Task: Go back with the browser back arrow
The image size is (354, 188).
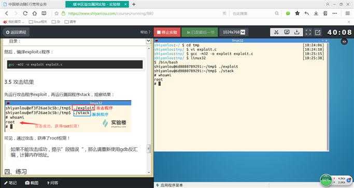Action: coord(7,13)
